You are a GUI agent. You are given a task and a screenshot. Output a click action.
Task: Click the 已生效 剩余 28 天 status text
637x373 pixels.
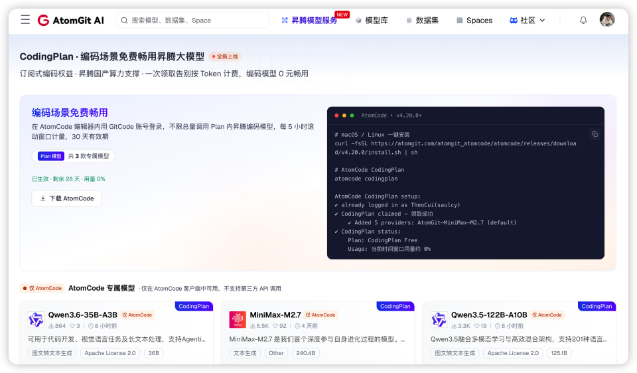68,179
